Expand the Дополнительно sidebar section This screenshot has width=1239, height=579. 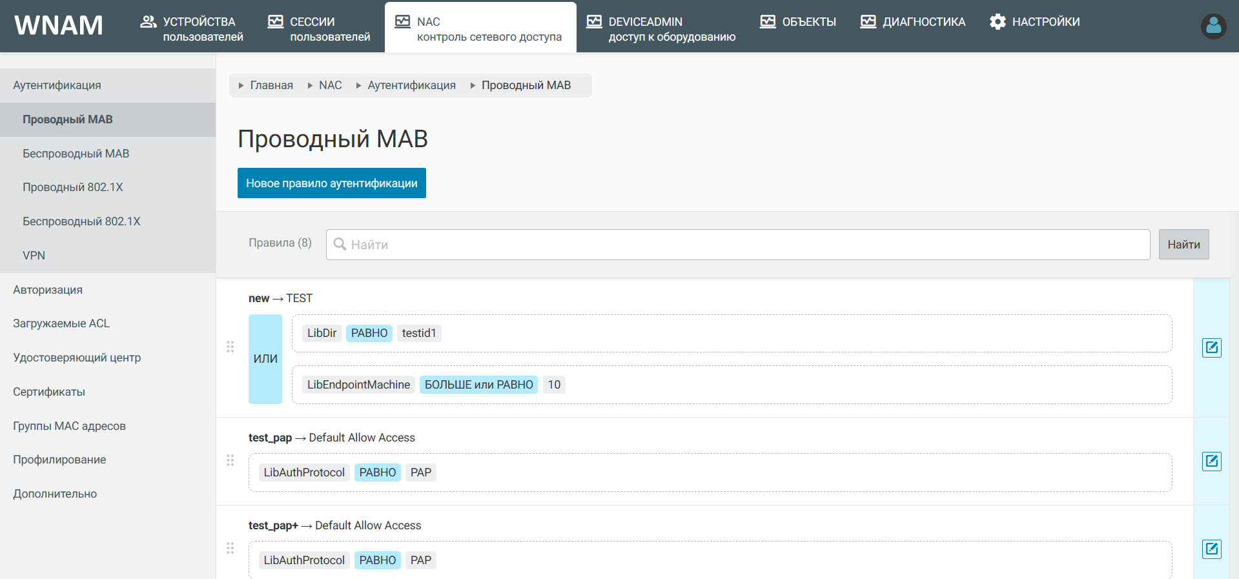tap(55, 494)
